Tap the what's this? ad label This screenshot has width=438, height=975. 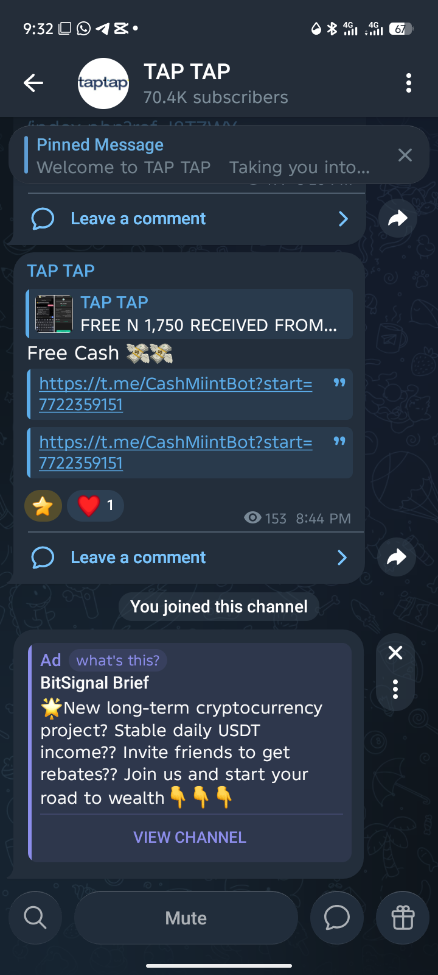[118, 661]
